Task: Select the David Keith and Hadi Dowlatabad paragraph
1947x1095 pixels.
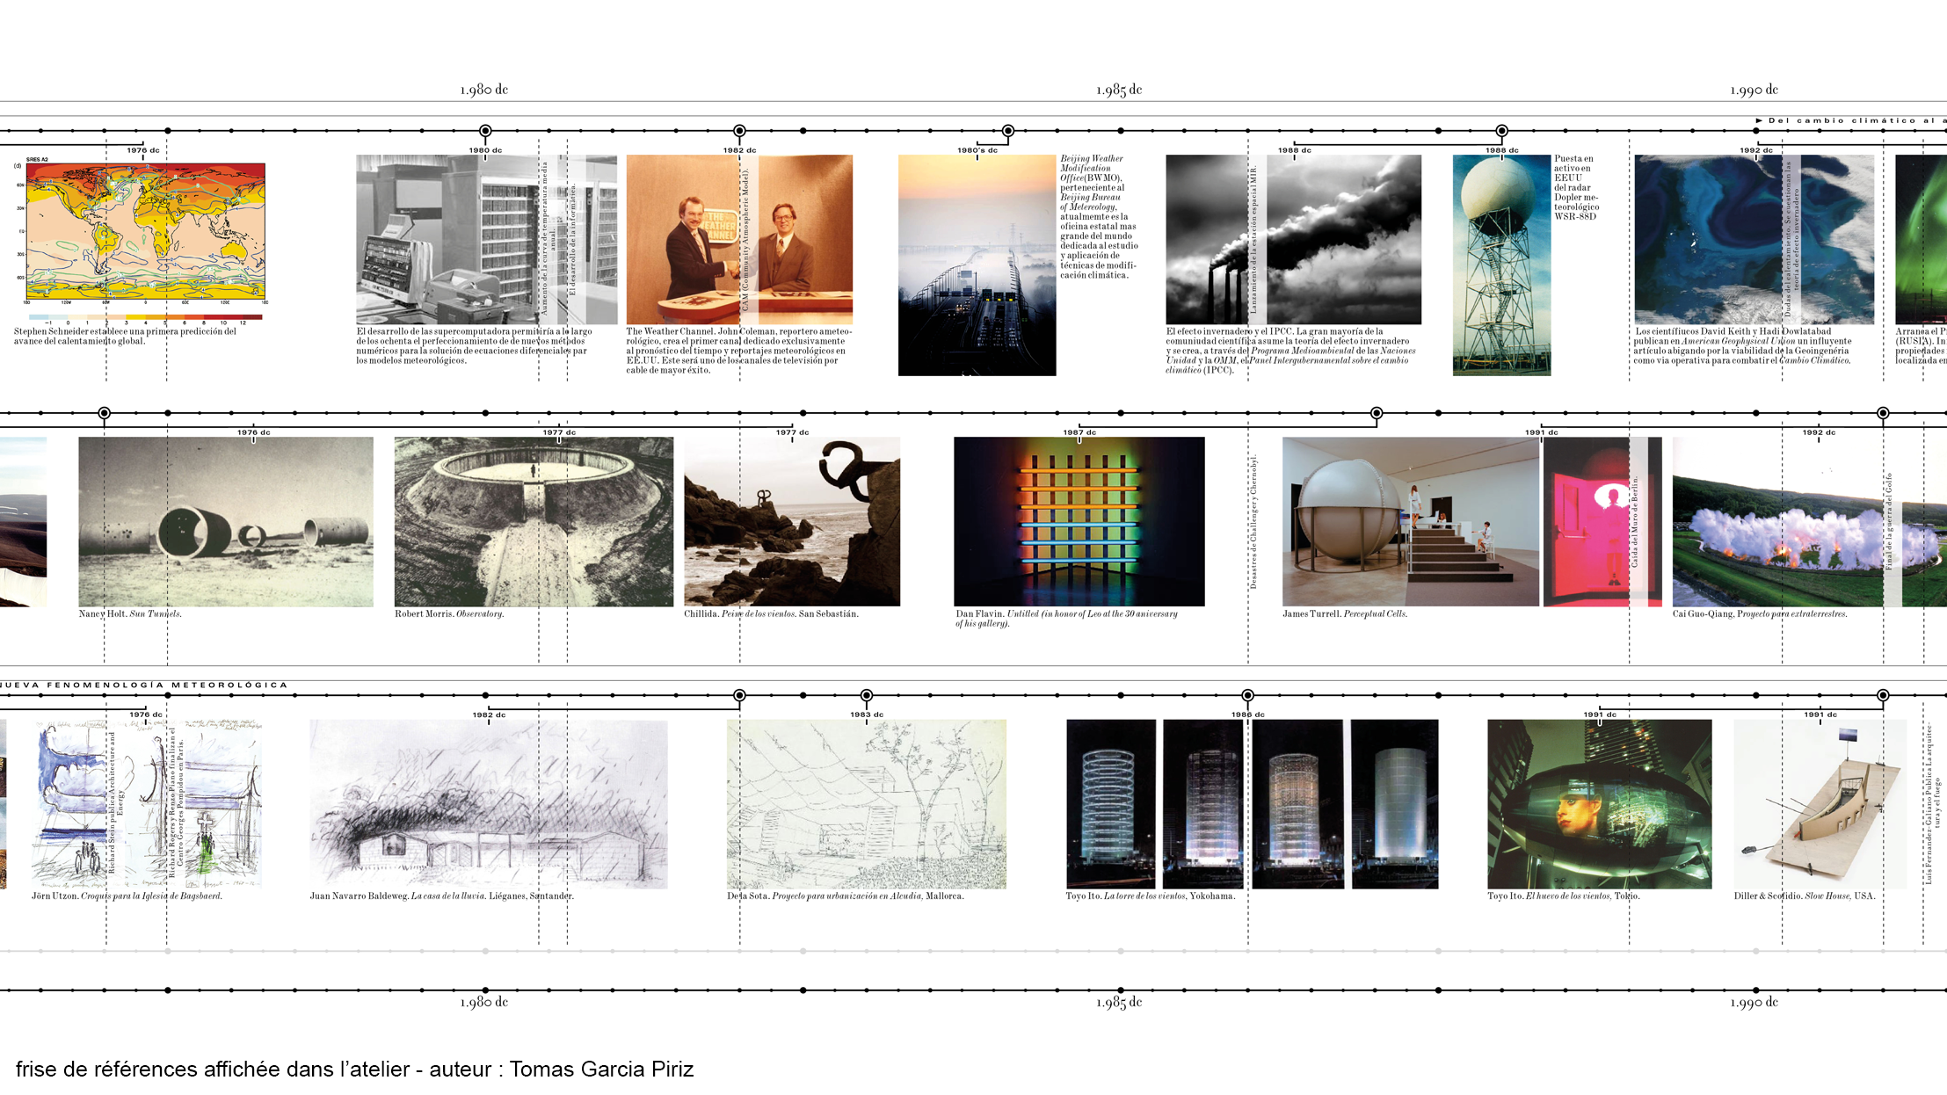Action: tap(1743, 345)
